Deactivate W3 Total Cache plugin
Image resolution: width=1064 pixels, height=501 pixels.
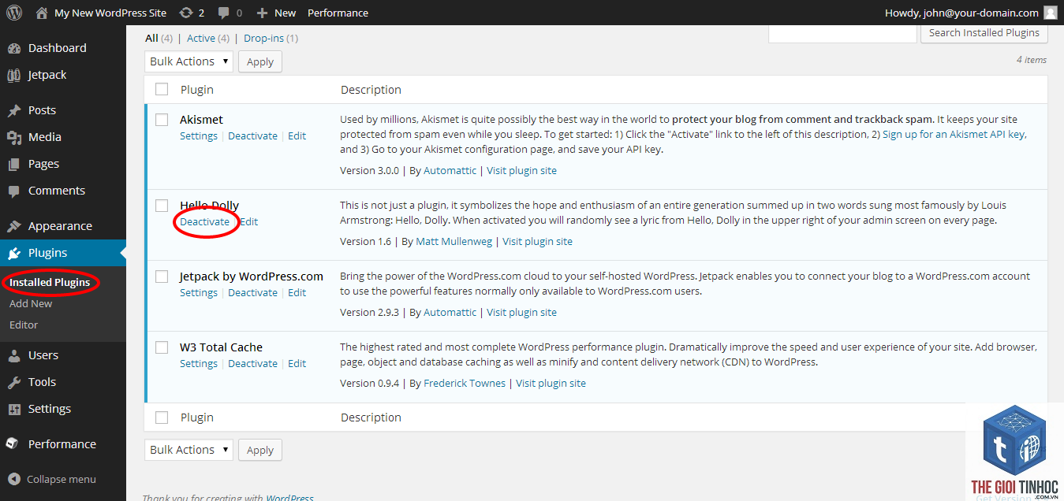pyautogui.click(x=252, y=363)
